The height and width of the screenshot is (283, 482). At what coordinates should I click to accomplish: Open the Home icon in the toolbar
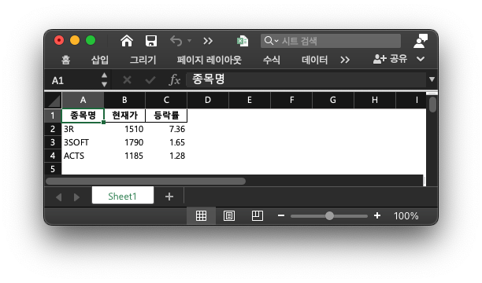pos(127,41)
